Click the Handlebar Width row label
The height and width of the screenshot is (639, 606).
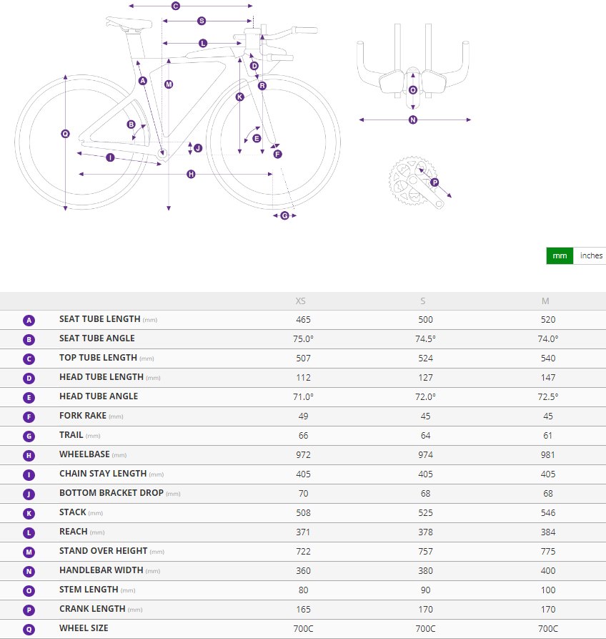[99, 570]
